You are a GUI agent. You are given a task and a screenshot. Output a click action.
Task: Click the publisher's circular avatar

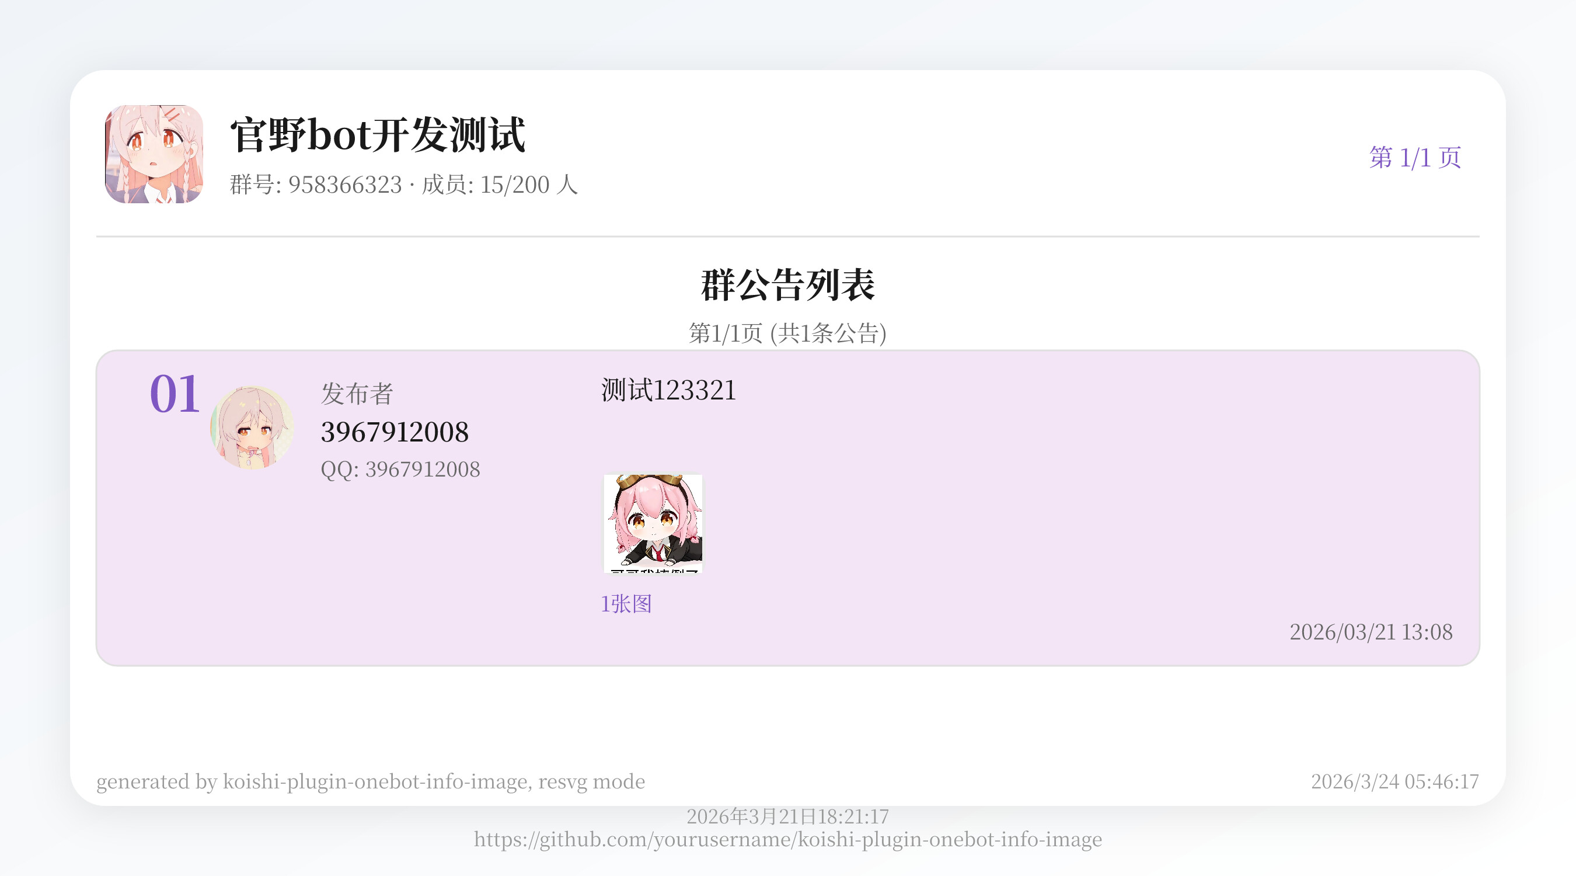tap(252, 428)
